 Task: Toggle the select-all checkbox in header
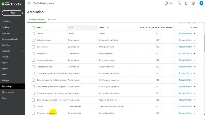coord(33,28)
